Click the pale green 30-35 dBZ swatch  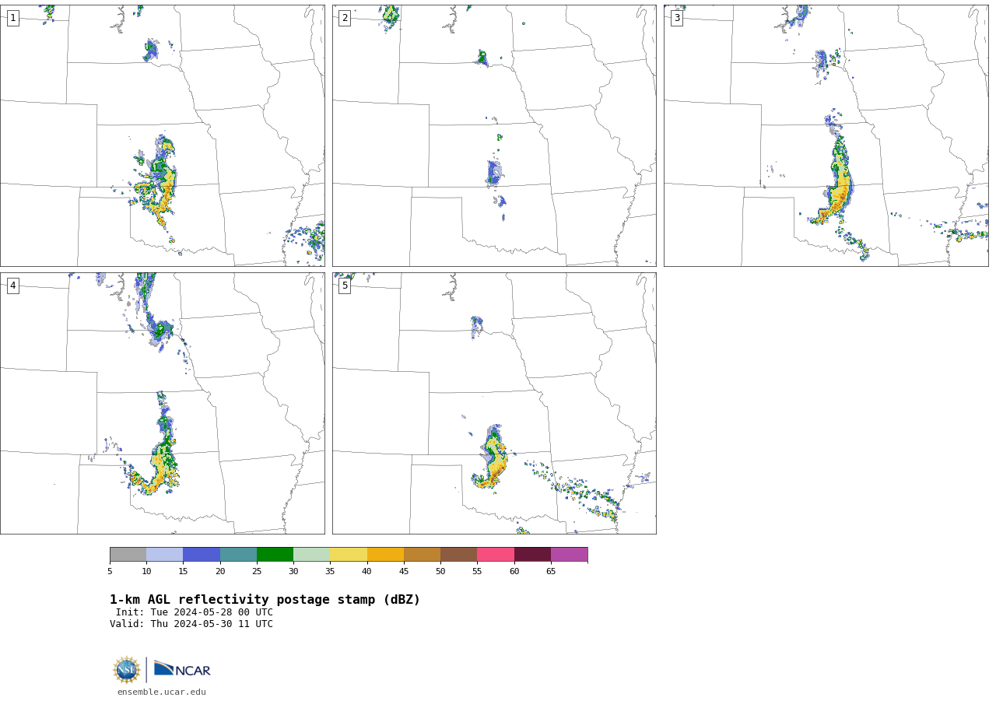[311, 555]
